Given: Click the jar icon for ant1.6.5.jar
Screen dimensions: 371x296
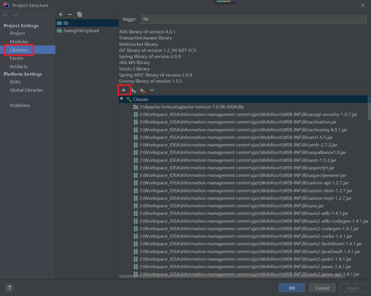Looking at the screenshot, I should coord(136,137).
